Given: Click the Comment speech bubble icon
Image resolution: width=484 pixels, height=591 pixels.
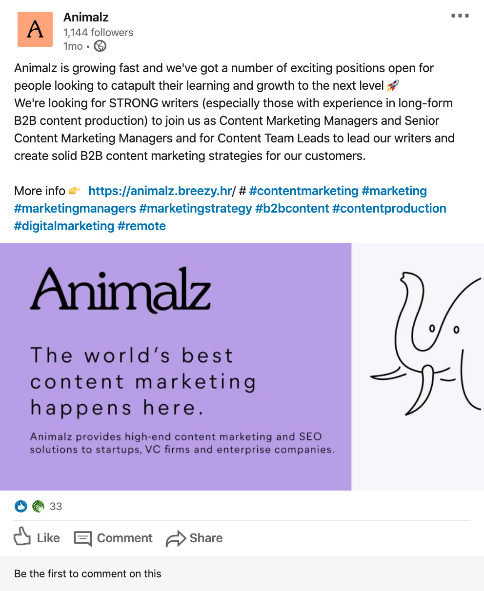Looking at the screenshot, I should click(83, 538).
